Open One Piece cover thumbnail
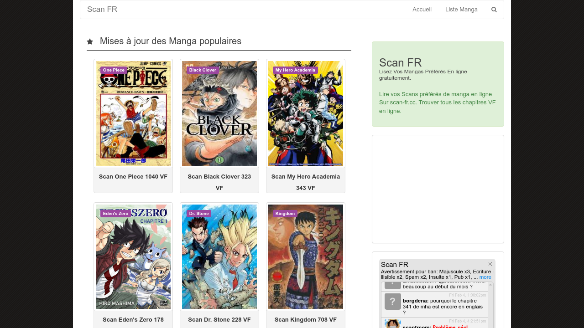The image size is (584, 328). point(133,113)
